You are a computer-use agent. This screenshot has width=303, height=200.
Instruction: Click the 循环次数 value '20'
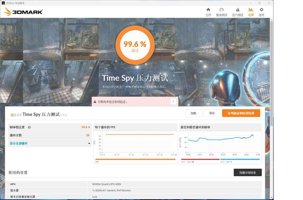[x=88, y=135]
